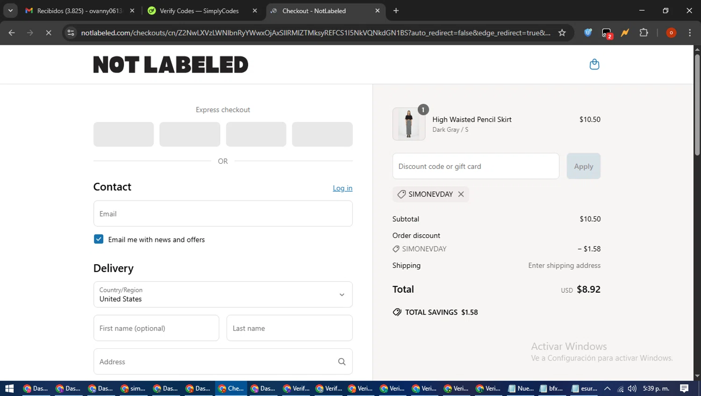Show hidden system tray icons
The width and height of the screenshot is (701, 396).
607,389
